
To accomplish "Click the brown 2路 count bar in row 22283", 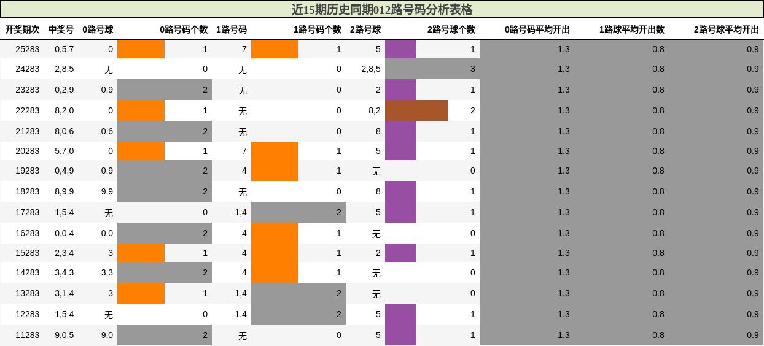I will point(416,110).
